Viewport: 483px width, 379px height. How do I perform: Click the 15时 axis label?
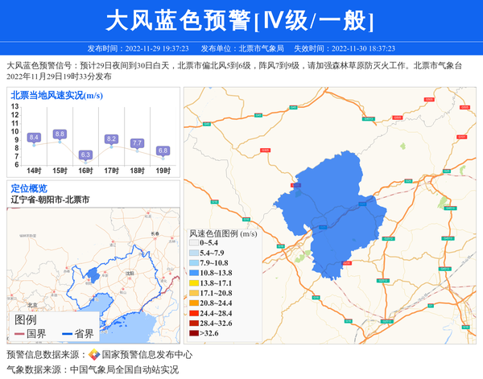(x=60, y=171)
